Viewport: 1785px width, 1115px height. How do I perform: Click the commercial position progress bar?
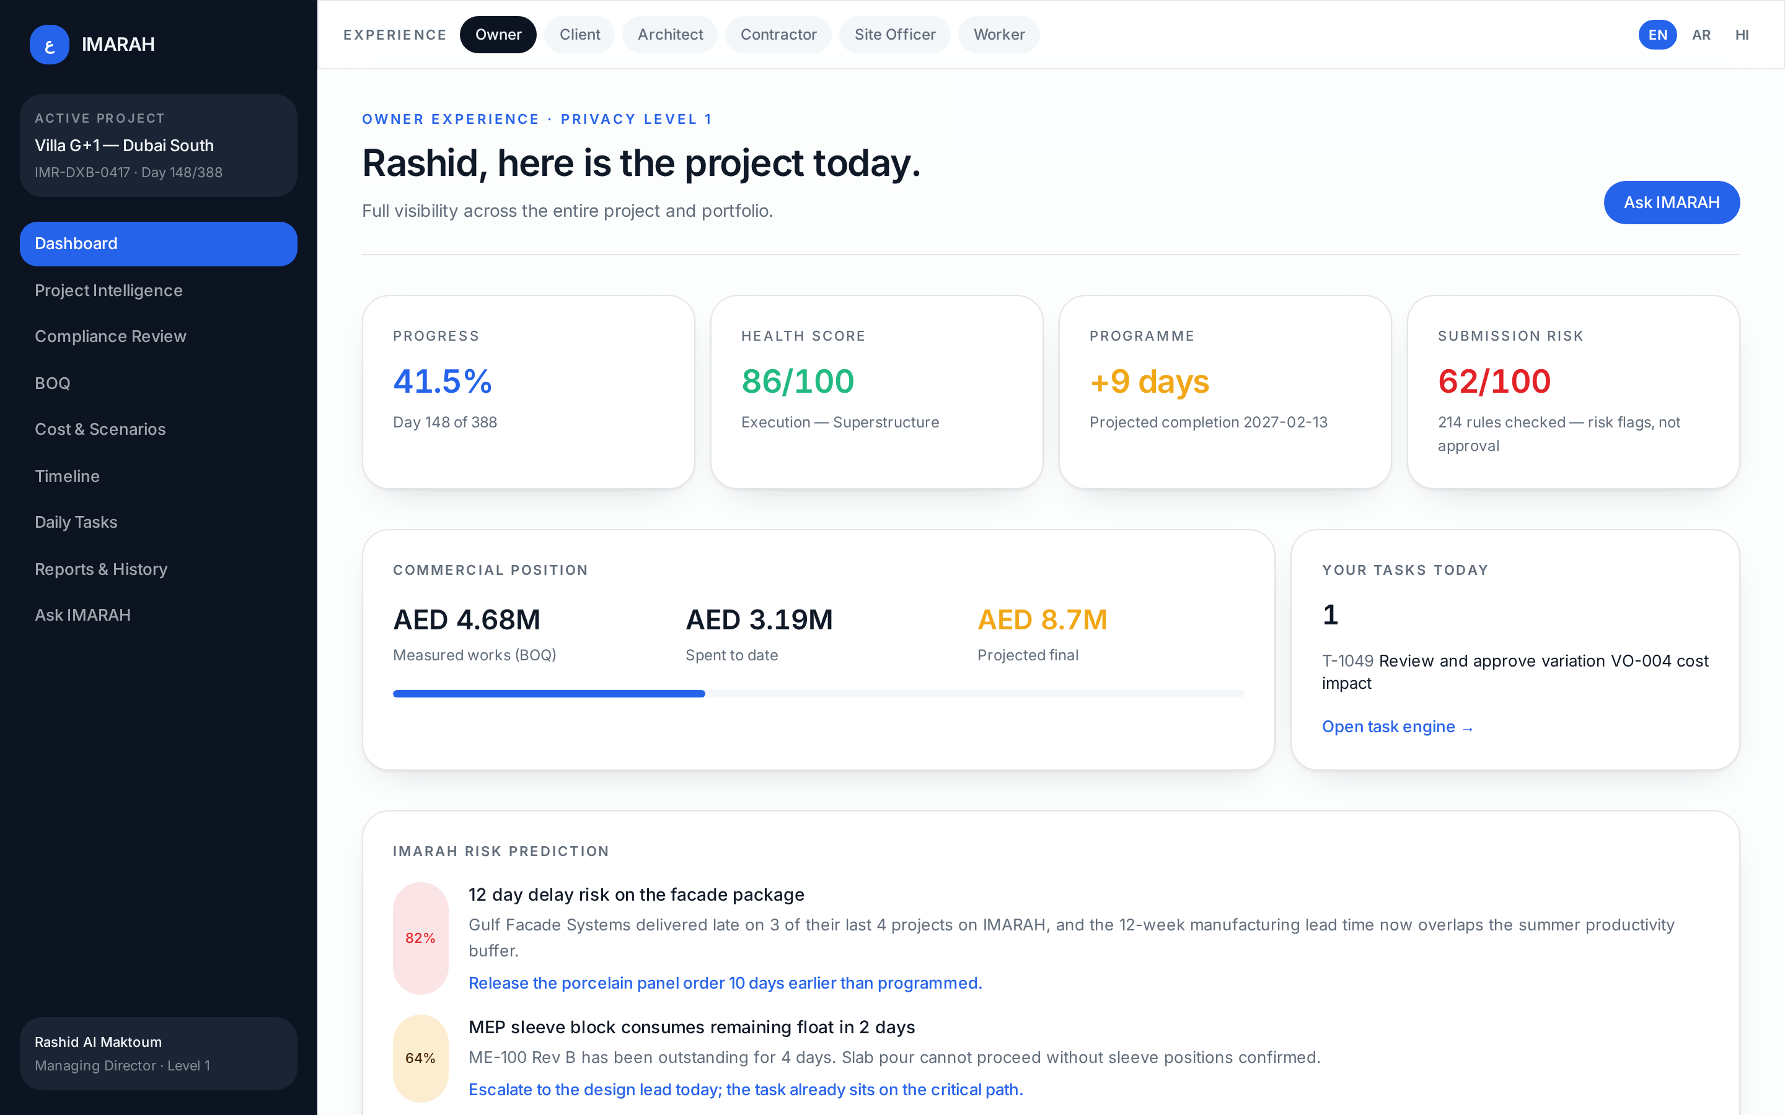pyautogui.click(x=818, y=694)
